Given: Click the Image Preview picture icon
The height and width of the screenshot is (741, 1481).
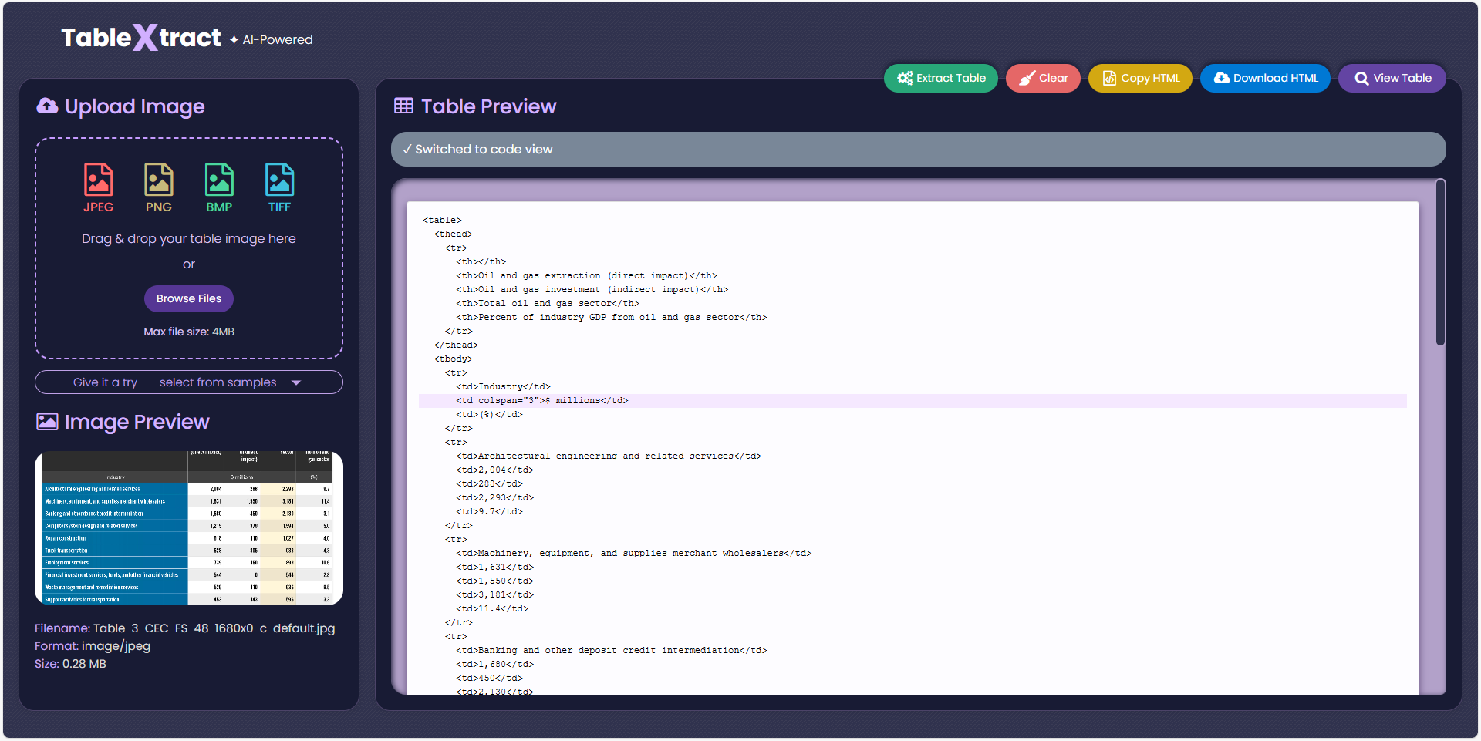Looking at the screenshot, I should click(x=47, y=422).
